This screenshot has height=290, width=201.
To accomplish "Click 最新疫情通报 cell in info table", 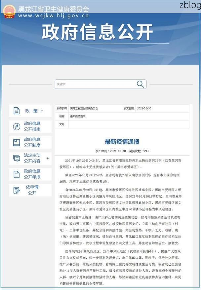I will pyautogui.click(x=78, y=116).
